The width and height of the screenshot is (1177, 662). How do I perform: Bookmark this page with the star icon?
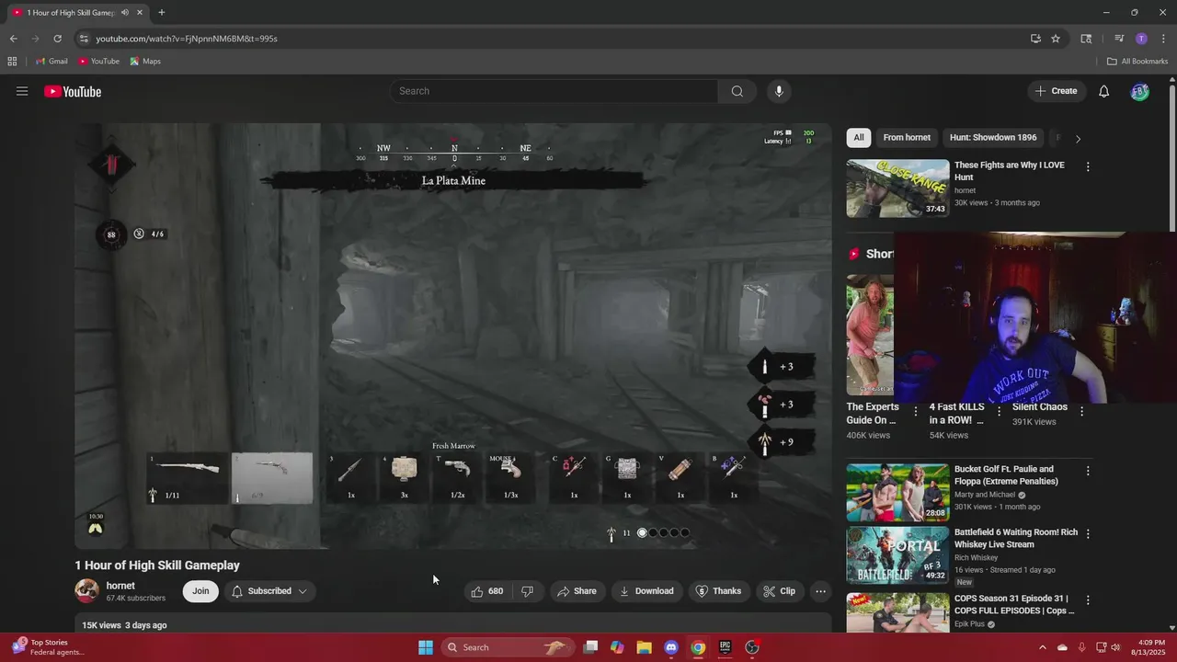(x=1056, y=39)
